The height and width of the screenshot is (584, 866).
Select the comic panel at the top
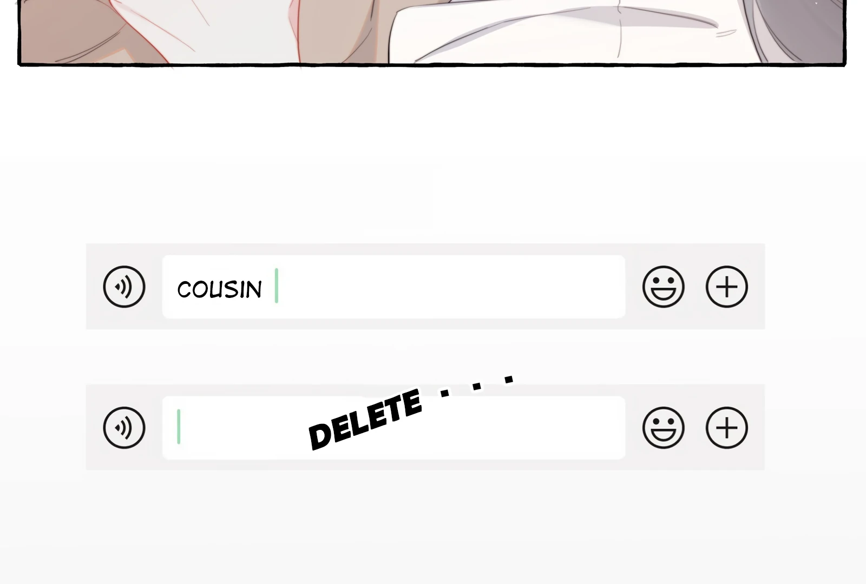[432, 32]
